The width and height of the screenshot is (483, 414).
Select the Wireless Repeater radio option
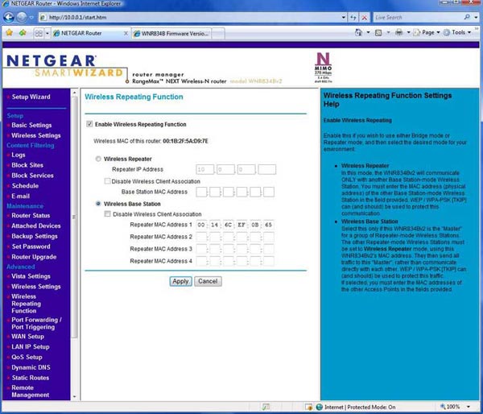coord(98,159)
